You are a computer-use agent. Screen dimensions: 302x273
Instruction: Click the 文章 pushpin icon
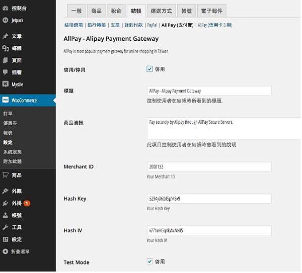pos(5,36)
